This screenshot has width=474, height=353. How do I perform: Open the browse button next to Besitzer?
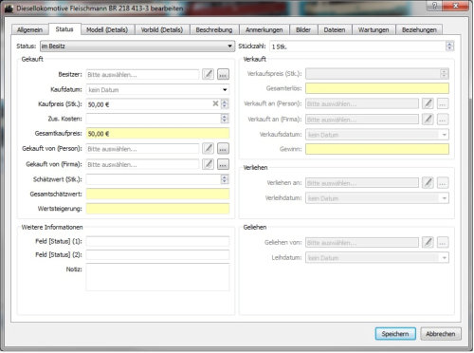click(x=223, y=74)
